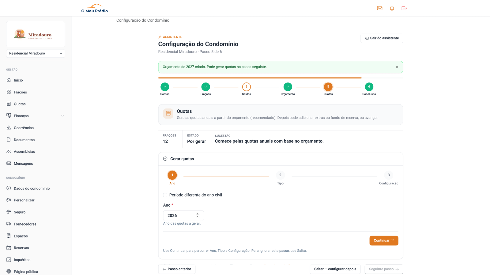The height and width of the screenshot is (275, 490).
Task: Jump to Saldos step 3 circle
Action: click(247, 87)
